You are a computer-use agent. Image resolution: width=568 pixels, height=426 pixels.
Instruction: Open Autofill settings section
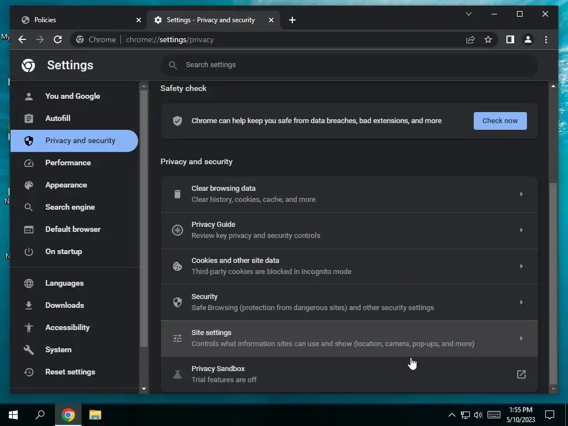click(x=74, y=118)
